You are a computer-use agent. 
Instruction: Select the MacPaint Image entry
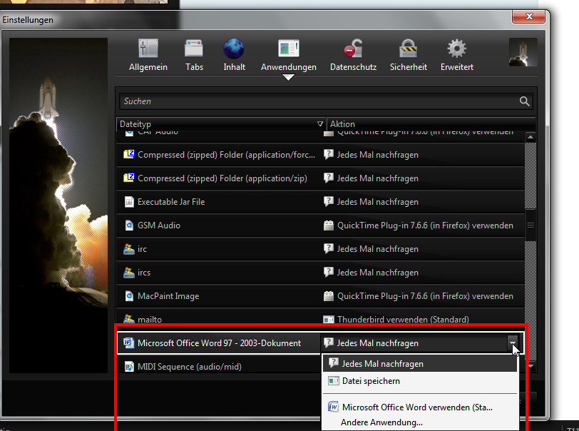321,296
